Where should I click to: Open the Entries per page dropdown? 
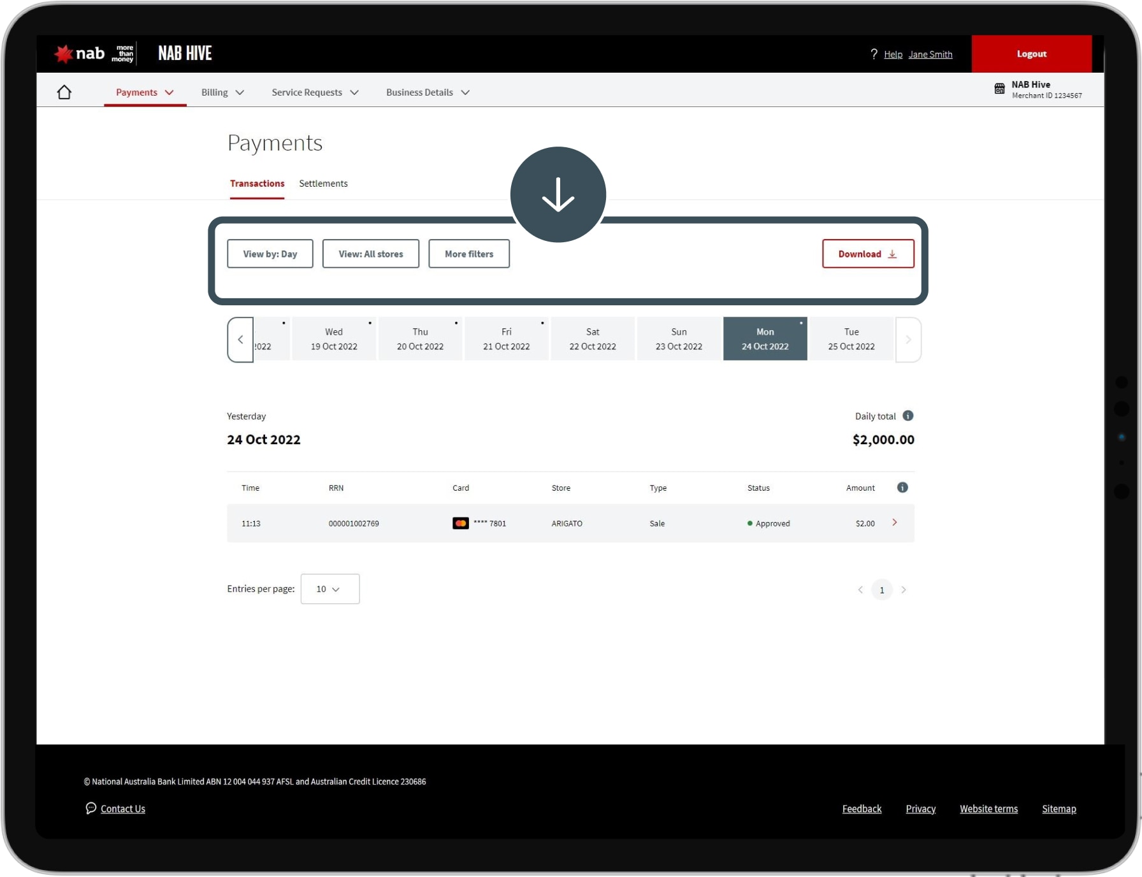(329, 589)
